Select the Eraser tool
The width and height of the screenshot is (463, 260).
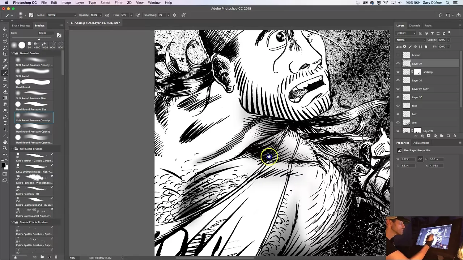pos(5,92)
